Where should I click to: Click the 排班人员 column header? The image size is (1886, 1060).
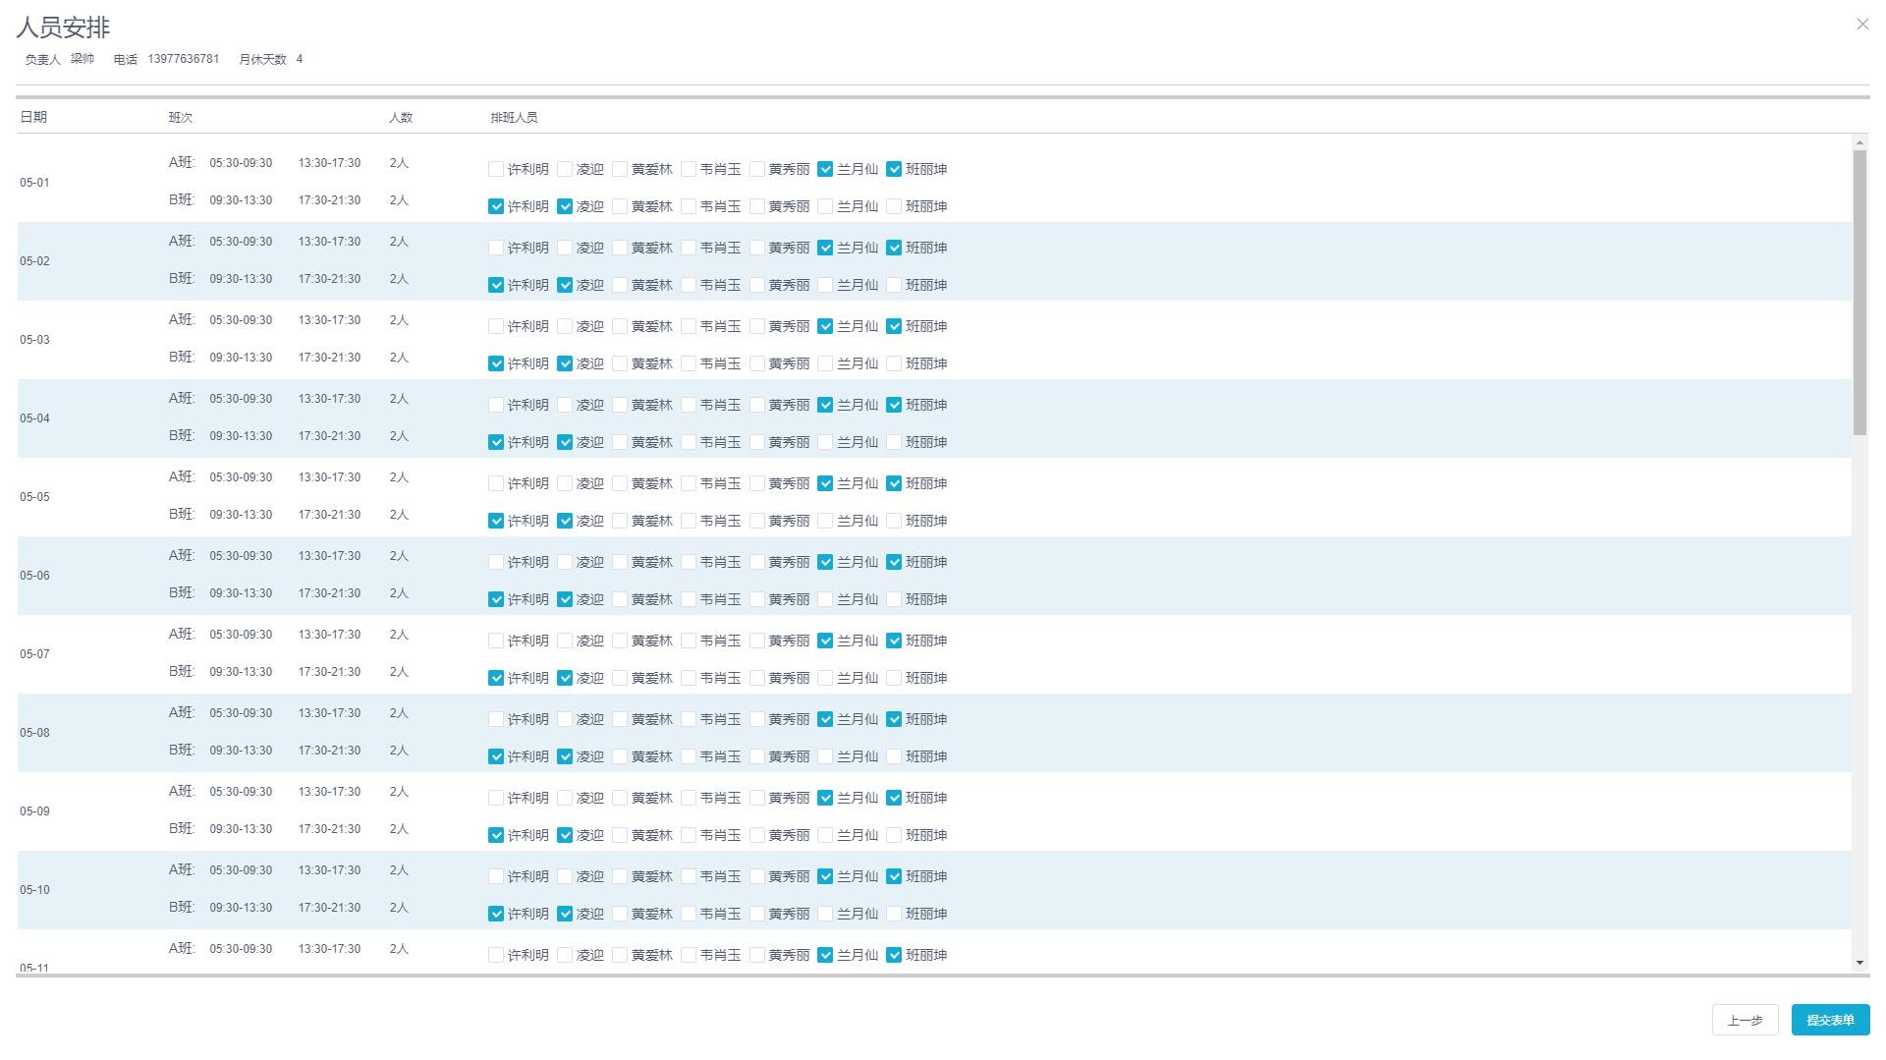[x=514, y=117]
